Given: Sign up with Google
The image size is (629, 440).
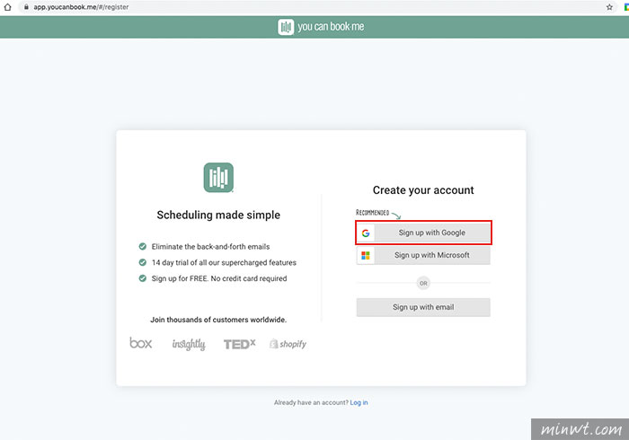Looking at the screenshot, I should (423, 233).
